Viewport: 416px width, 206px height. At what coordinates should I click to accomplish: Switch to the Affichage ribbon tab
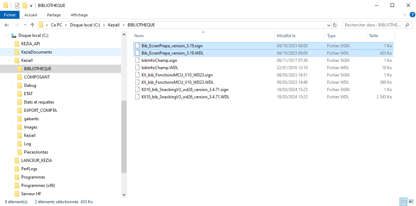pyautogui.click(x=79, y=15)
